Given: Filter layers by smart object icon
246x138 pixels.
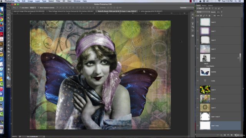Looking at the screenshot, I should [x=219, y=8].
